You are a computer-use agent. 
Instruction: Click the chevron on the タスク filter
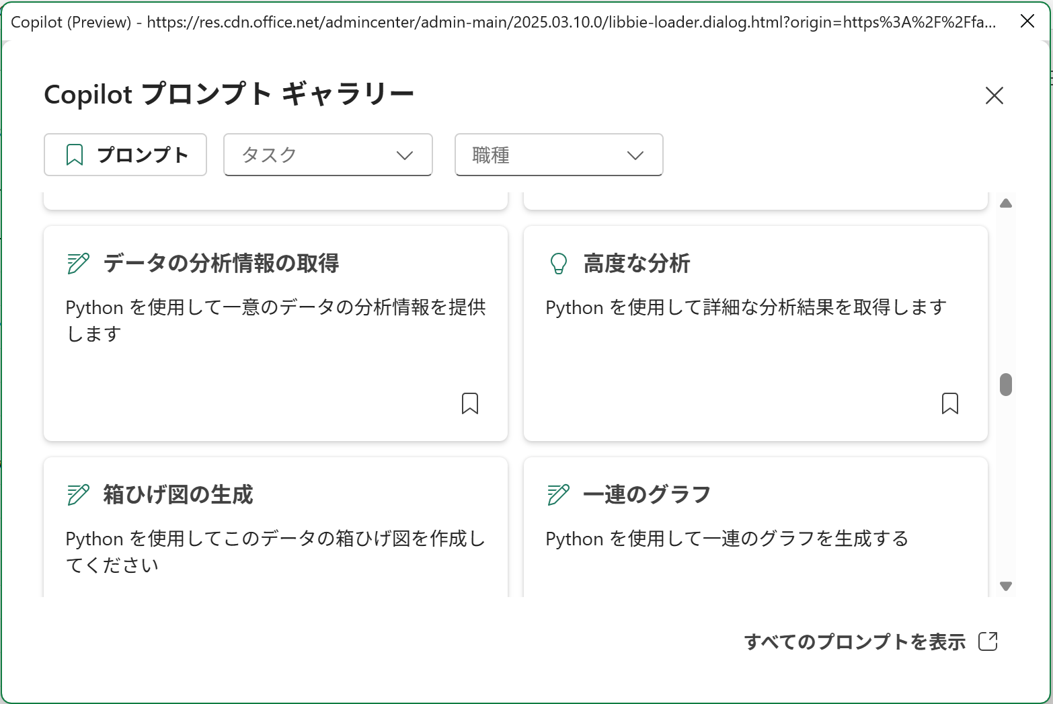(404, 155)
